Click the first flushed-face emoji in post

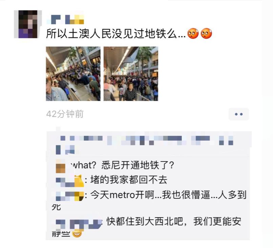tap(193, 33)
